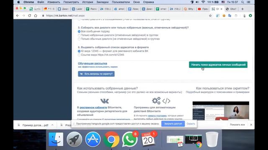Choose 'Ссылок вида https://vk.com/id12345' radio
Viewport: 268px width, 150px height.
coord(79,55)
